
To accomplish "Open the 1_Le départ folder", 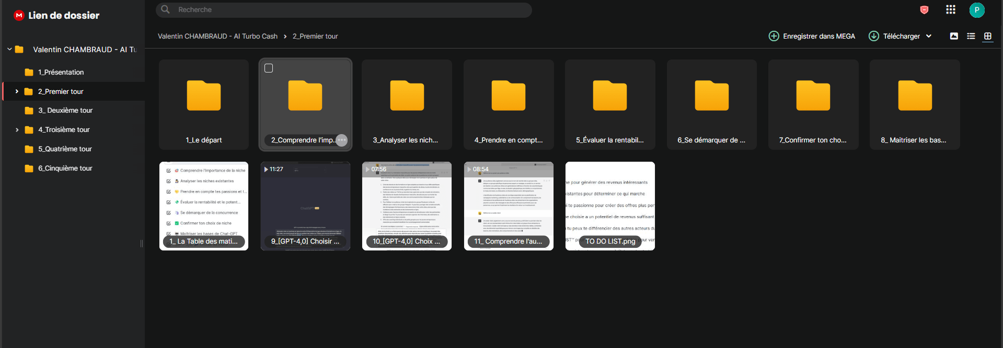I will pyautogui.click(x=204, y=104).
